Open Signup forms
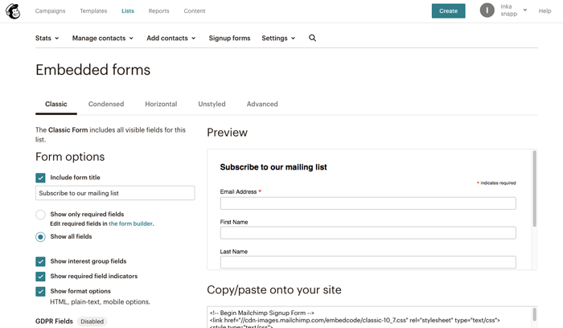Image resolution: width=563 pixels, height=328 pixels. tap(229, 38)
